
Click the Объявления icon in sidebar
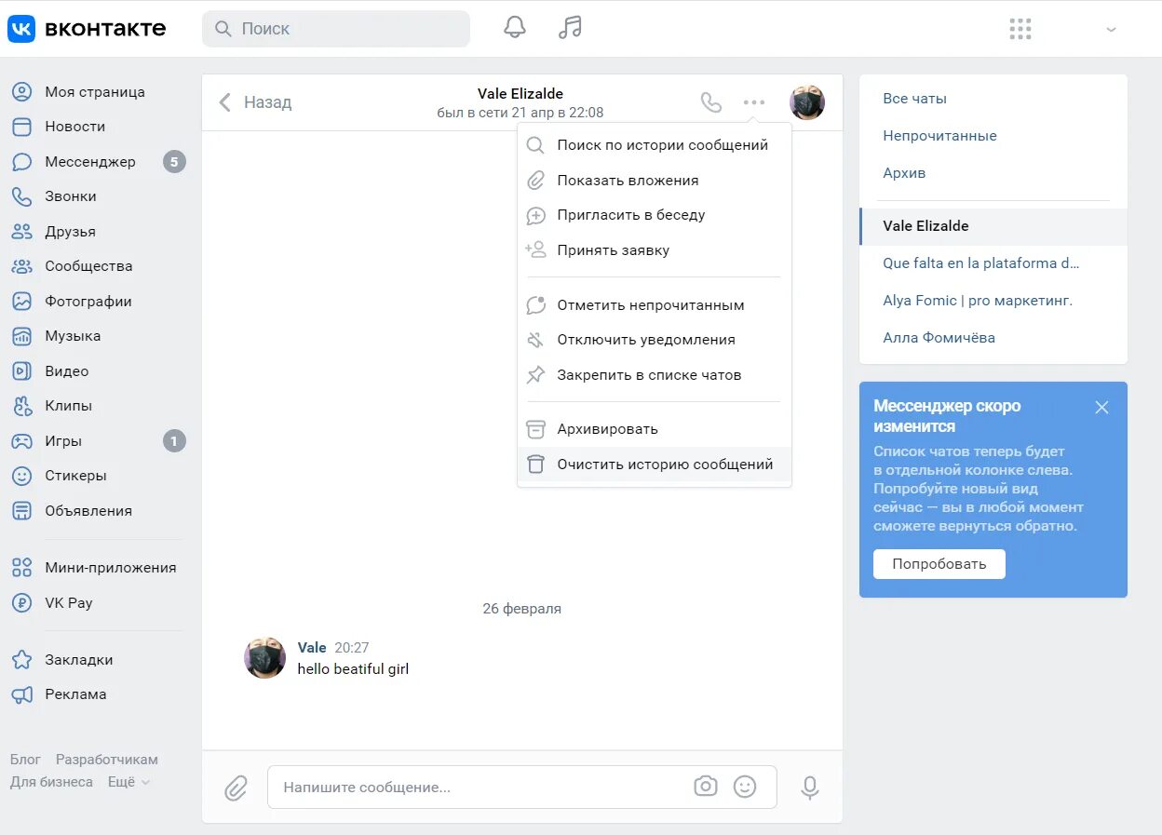pyautogui.click(x=21, y=511)
